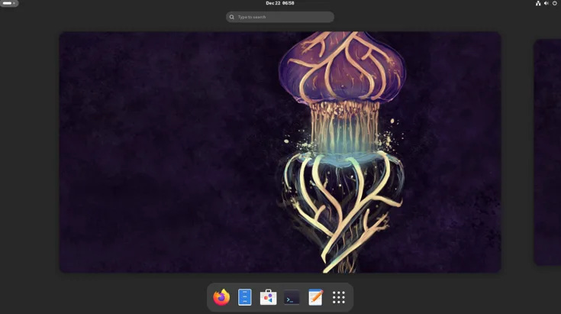Click the volume speaker icon in top bar
This screenshot has height=314, width=561.
[x=546, y=3]
